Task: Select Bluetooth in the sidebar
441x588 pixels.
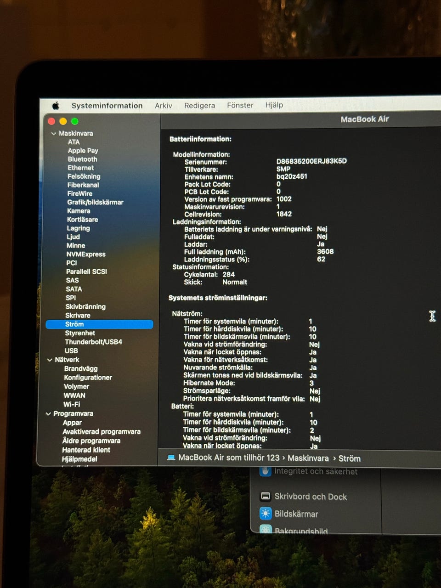Action: pos(82,159)
